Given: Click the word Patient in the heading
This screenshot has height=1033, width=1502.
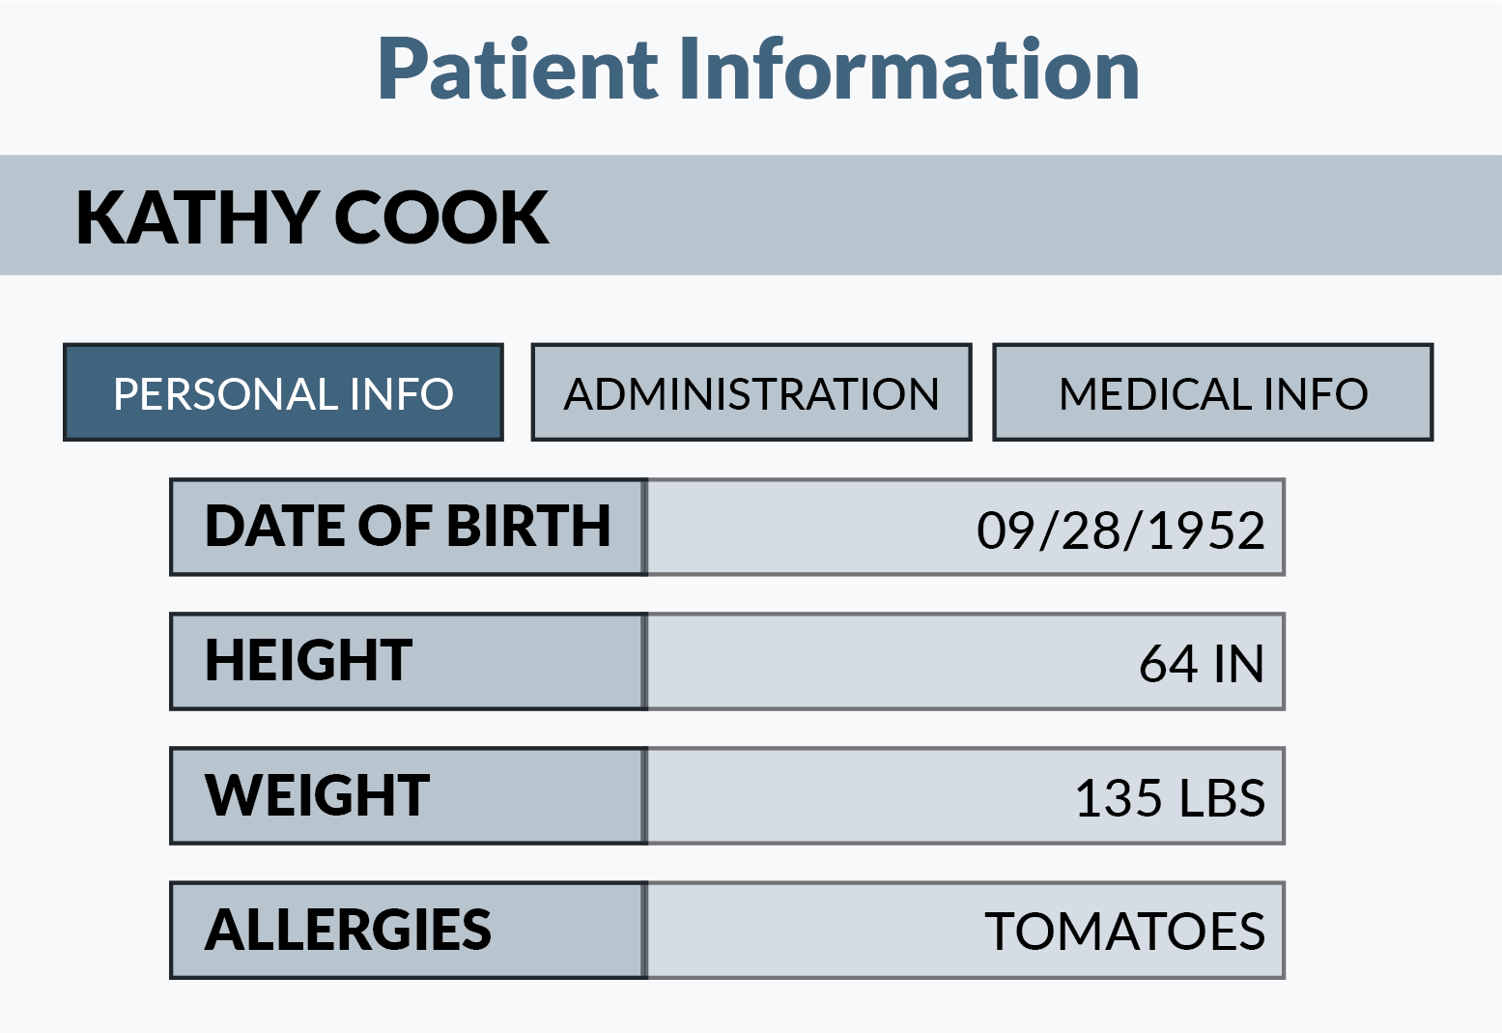Looking at the screenshot, I should tap(517, 70).
